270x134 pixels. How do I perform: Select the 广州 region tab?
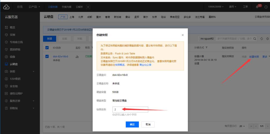point(63,17)
